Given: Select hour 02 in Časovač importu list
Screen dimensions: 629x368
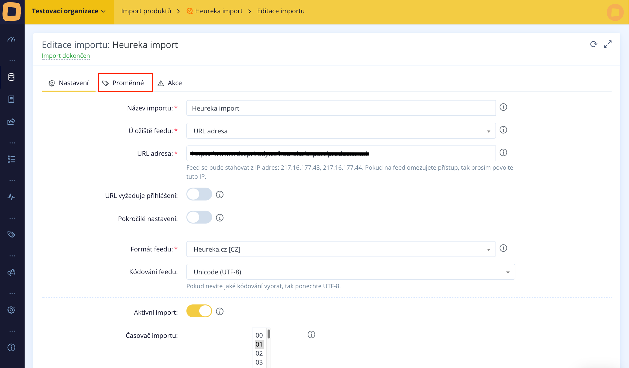Looking at the screenshot, I should 259,354.
